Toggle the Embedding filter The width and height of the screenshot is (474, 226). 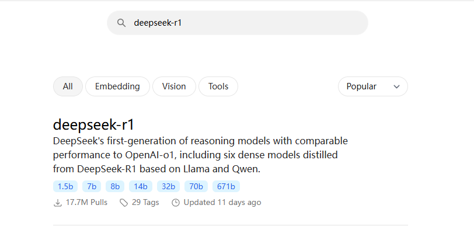point(117,86)
